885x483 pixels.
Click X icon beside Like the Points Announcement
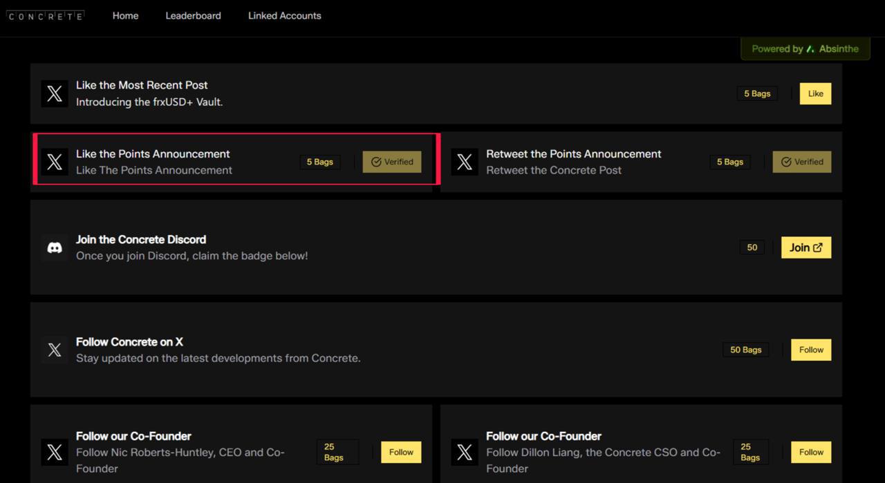55,162
